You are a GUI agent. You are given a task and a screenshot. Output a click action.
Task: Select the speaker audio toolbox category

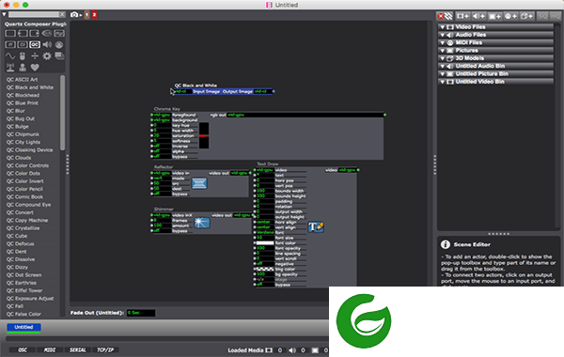(47, 44)
